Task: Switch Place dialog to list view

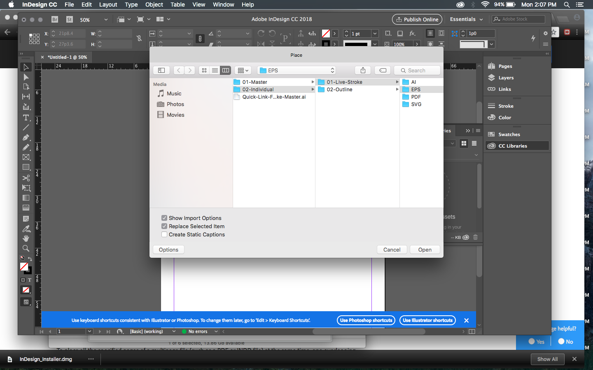Action: [215, 70]
